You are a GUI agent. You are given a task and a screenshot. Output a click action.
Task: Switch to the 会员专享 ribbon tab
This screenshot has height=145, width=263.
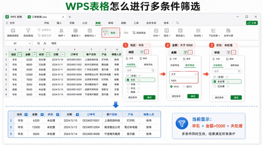coord(151,23)
